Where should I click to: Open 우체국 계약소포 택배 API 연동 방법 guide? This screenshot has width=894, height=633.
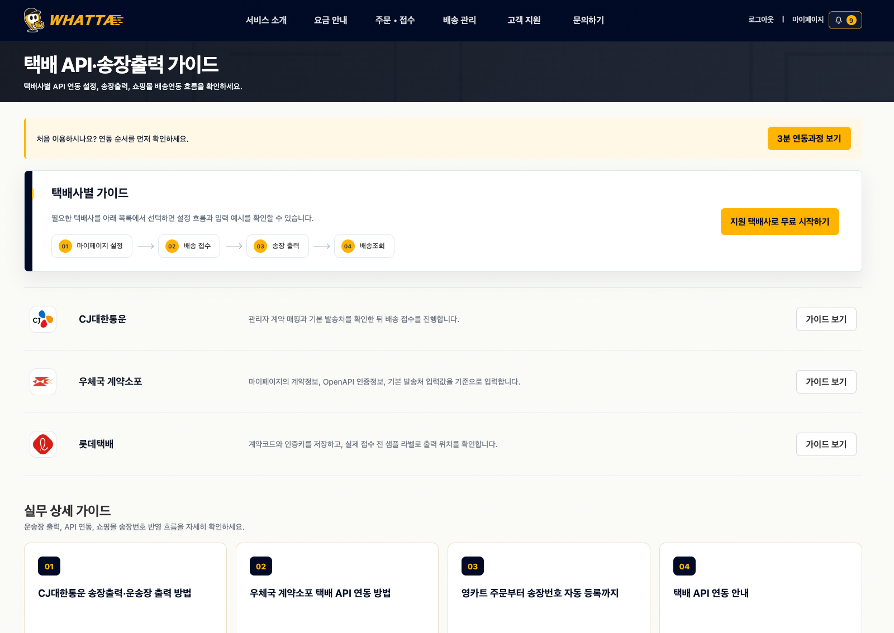[x=320, y=593]
